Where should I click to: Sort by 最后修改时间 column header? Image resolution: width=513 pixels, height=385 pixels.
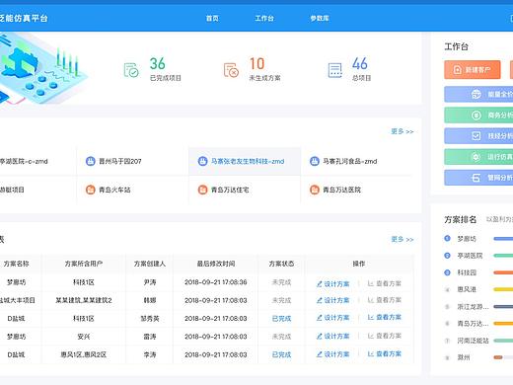point(216,264)
